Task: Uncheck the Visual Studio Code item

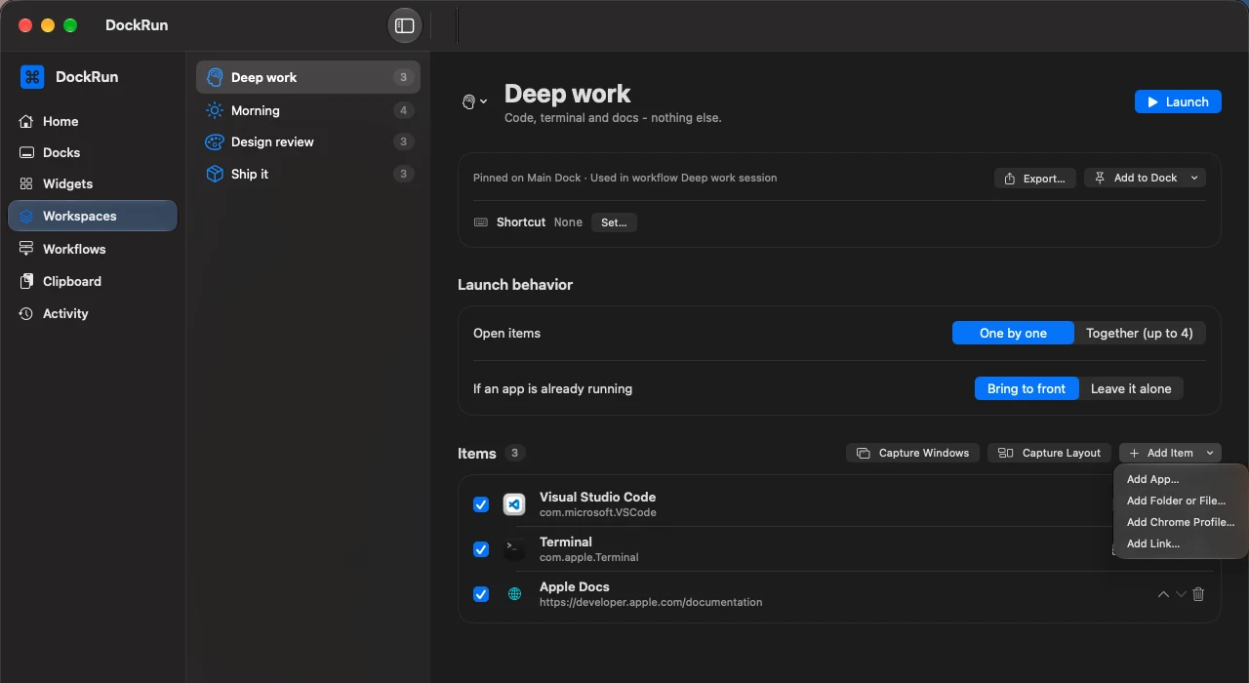Action: point(481,504)
